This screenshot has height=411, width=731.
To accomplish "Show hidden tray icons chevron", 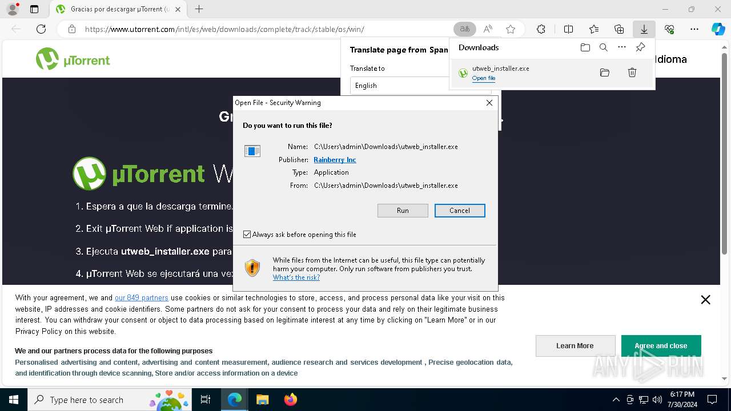I will [x=616, y=400].
